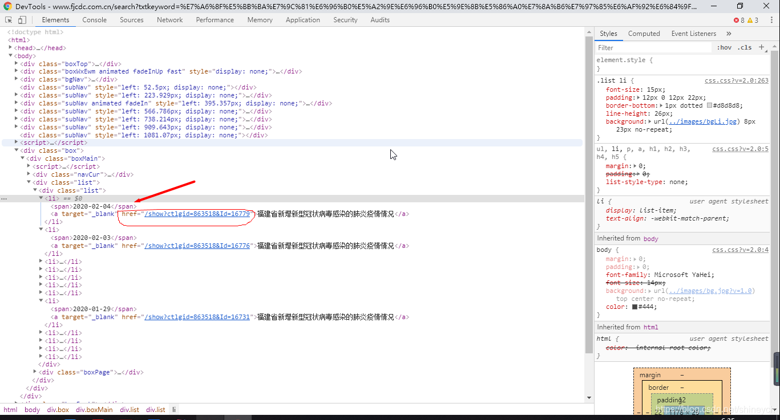Image resolution: width=780 pixels, height=420 pixels.
Task: Show more Styles pane tabs chevron
Action: [729, 34]
